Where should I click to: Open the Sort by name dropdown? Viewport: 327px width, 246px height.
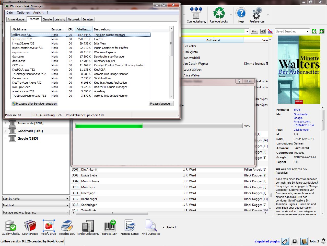tap(36, 199)
